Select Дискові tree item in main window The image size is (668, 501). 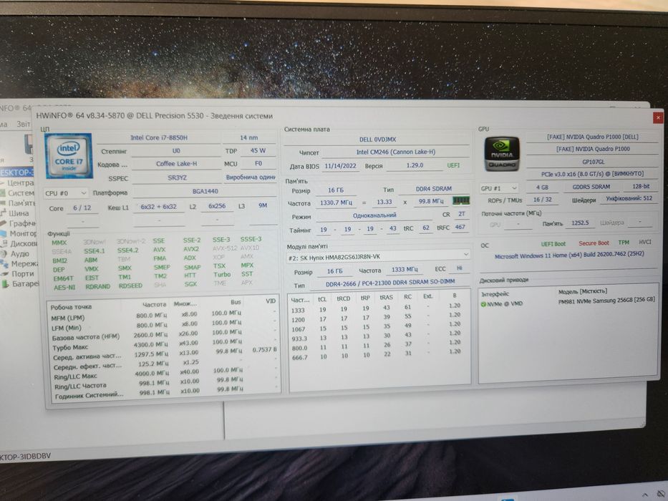(24, 243)
